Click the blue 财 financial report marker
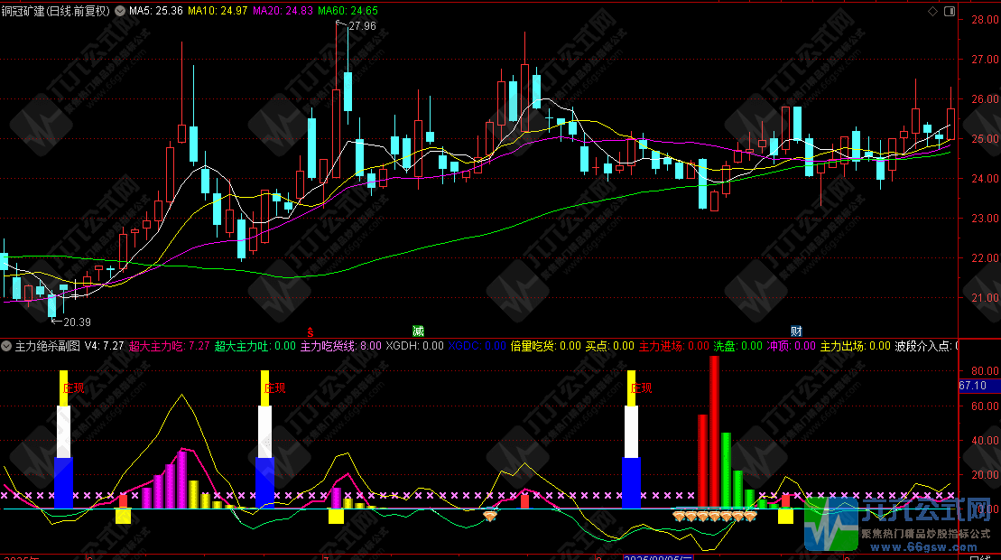Viewport: 1001px width, 560px height. point(796,331)
